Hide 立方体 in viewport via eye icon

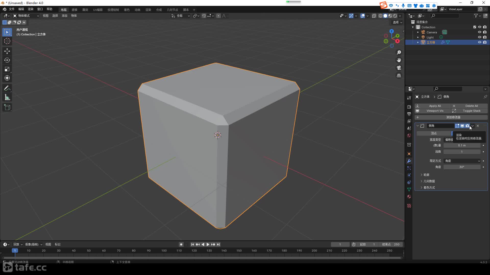coord(480,42)
